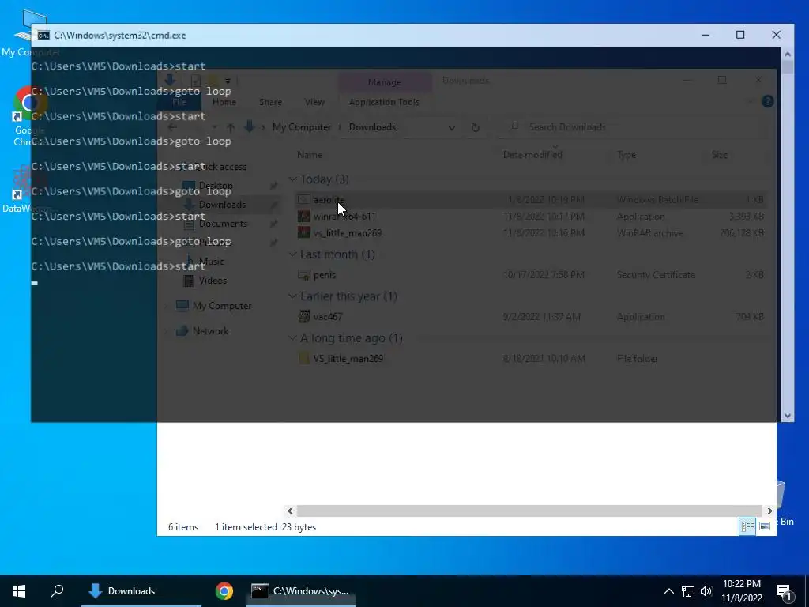Viewport: 809px width, 607px height.
Task: Click Explorer horizontal scrollbar left arrow
Action: pos(290,511)
